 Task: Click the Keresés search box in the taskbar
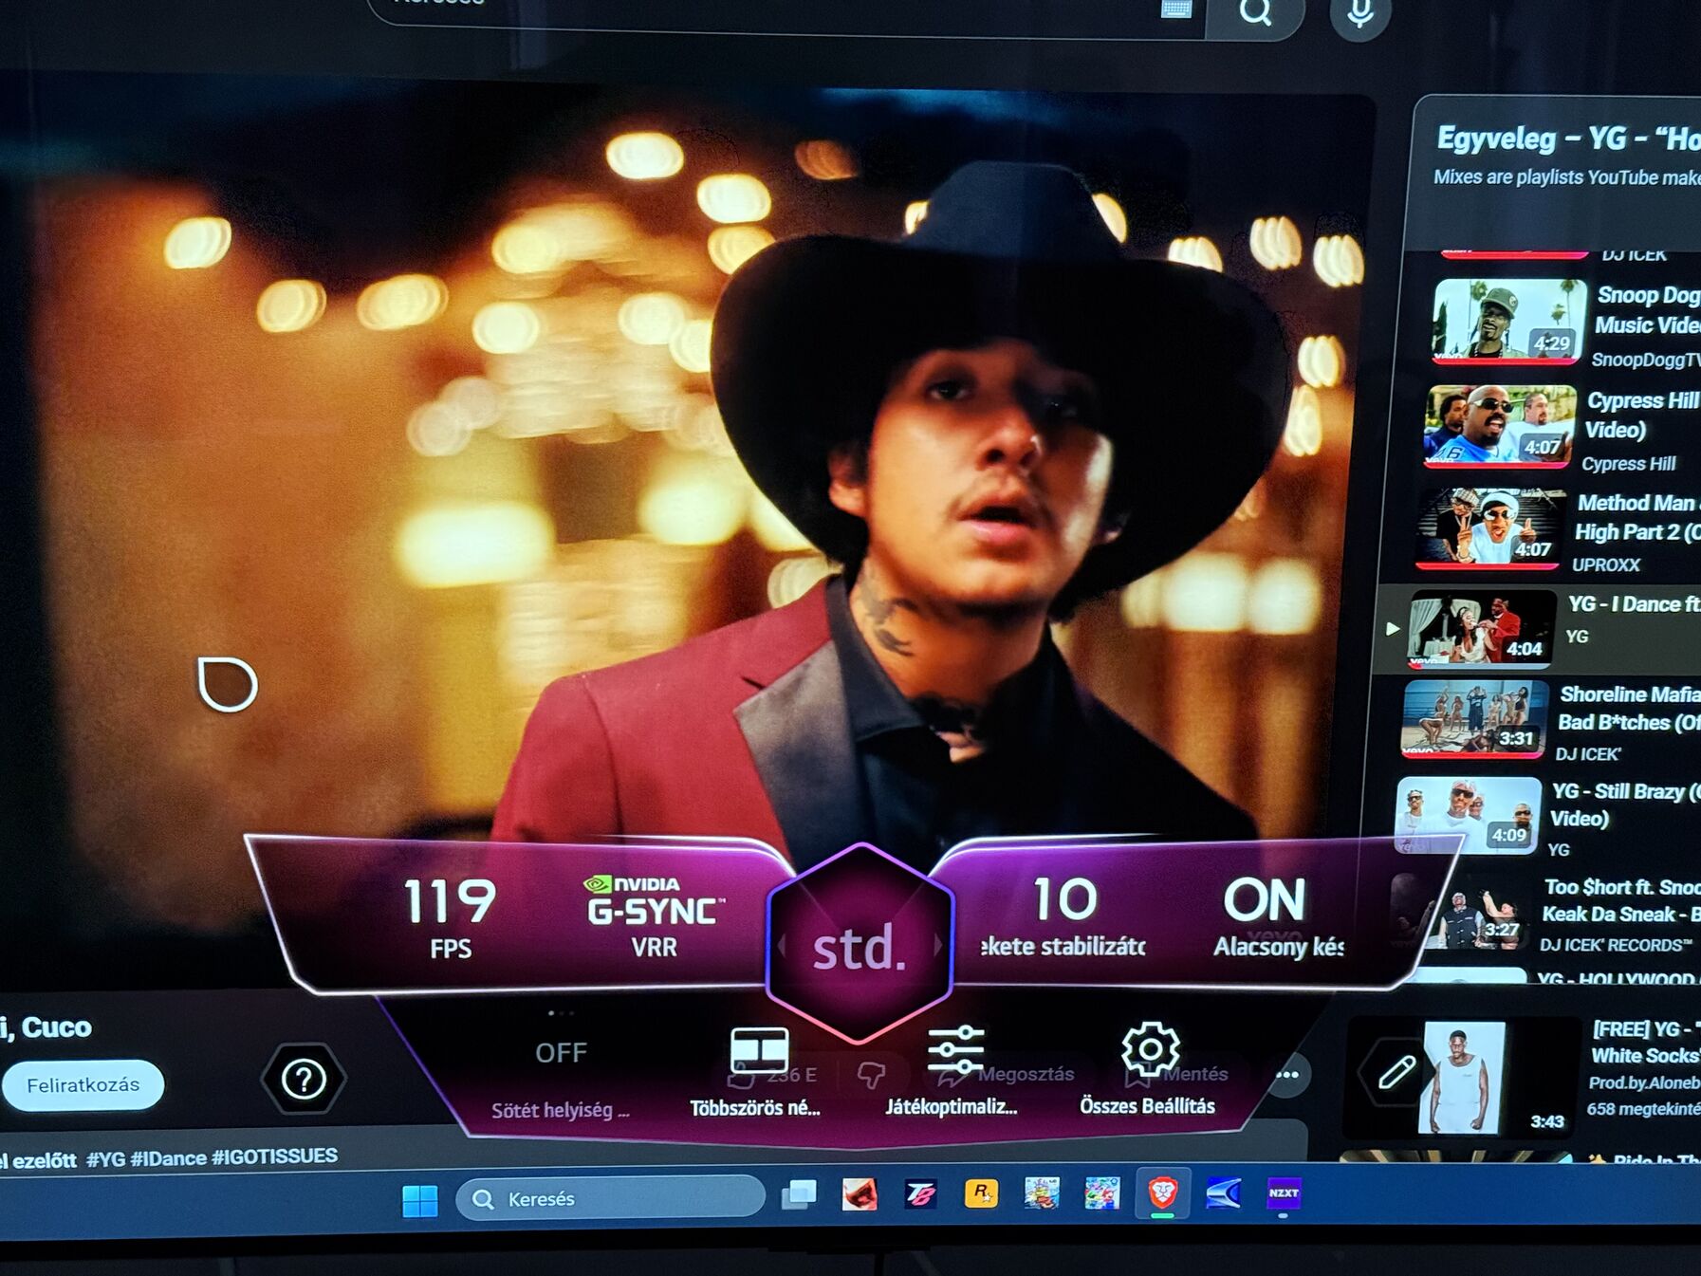coord(610,1199)
